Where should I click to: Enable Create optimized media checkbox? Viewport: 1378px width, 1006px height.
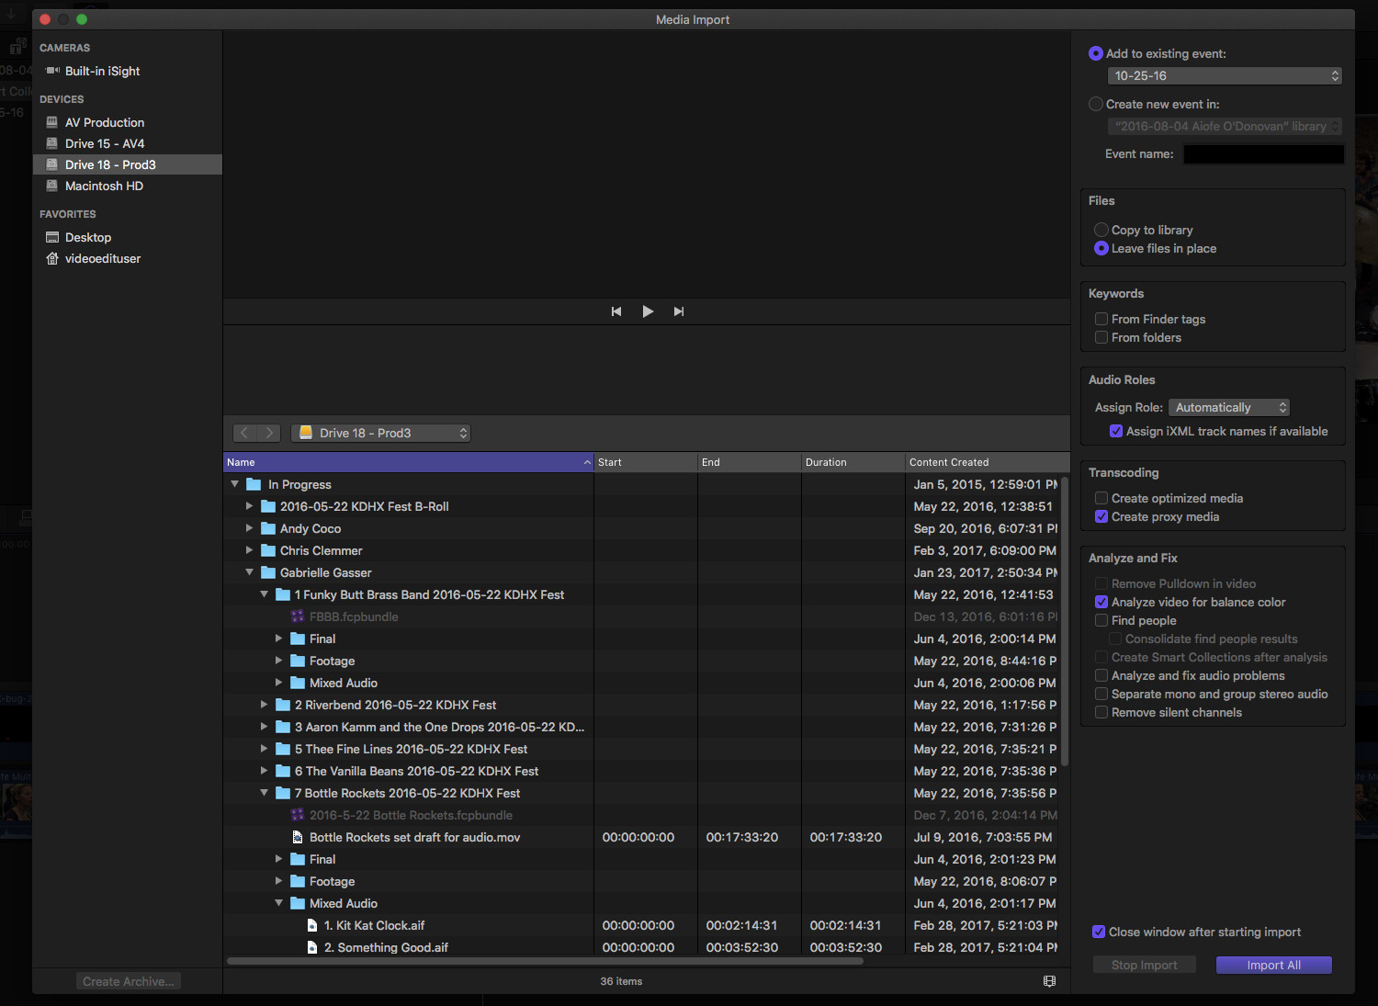pyautogui.click(x=1101, y=498)
